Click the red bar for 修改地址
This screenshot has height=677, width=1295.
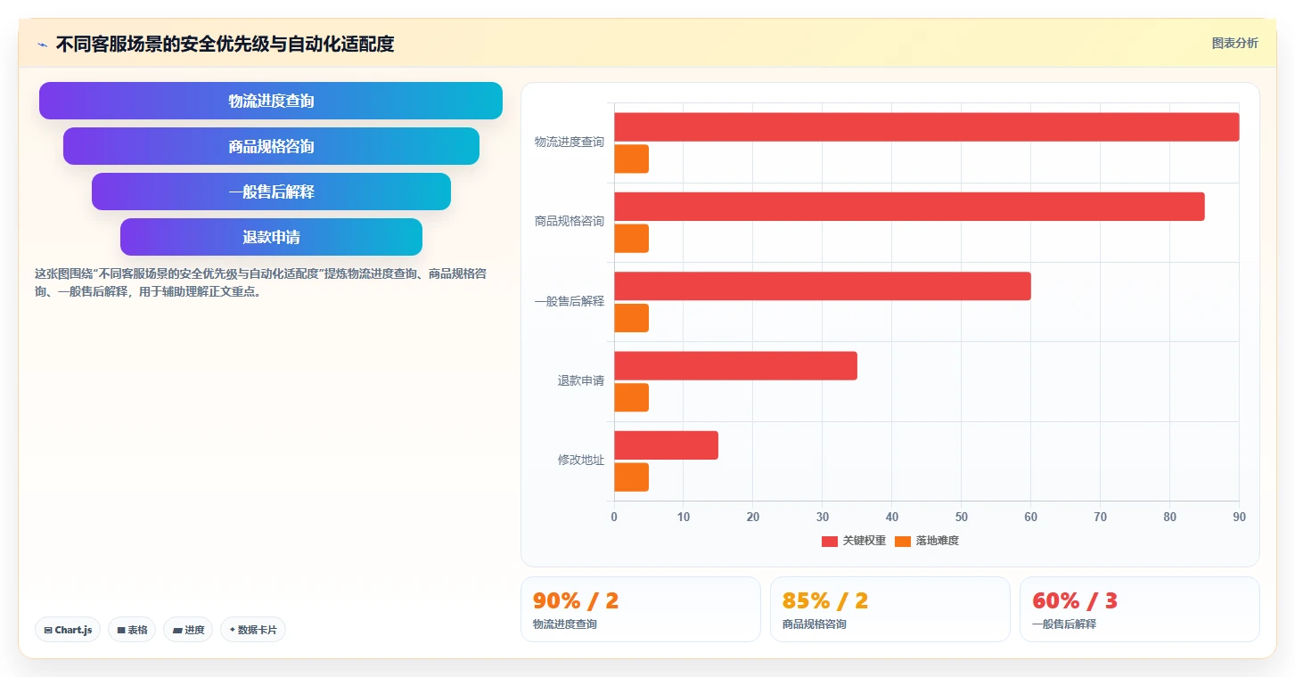point(666,445)
